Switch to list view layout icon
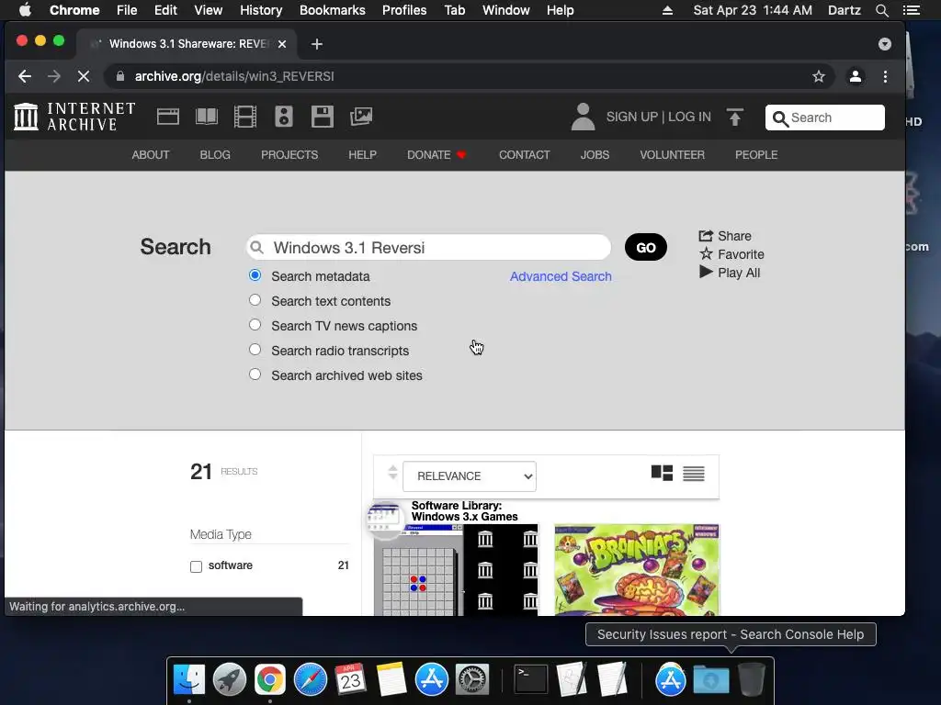Image resolution: width=941 pixels, height=705 pixels. tap(694, 474)
